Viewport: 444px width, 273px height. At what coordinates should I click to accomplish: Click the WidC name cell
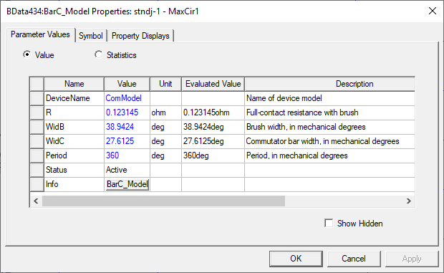74,141
